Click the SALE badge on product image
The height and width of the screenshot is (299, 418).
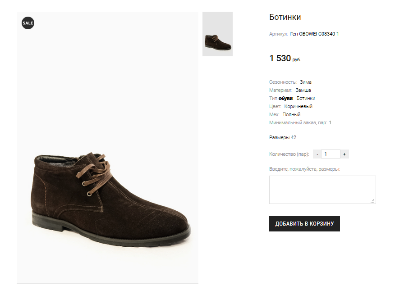click(28, 23)
